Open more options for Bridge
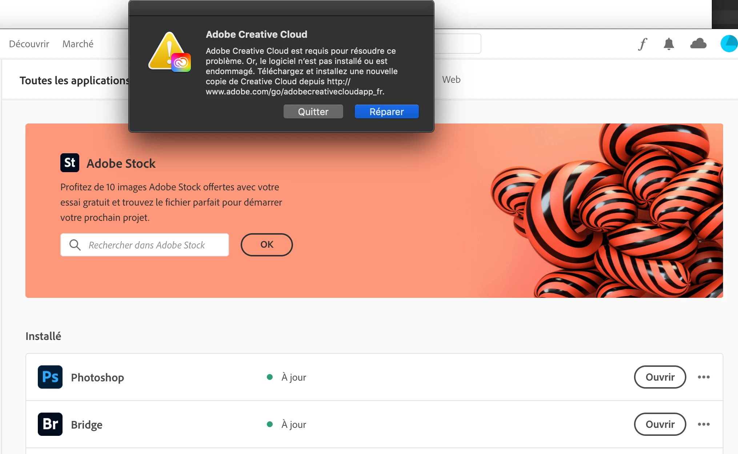The width and height of the screenshot is (738, 454). coord(703,424)
